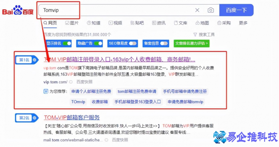The width and height of the screenshot is (279, 147).
Task: Select suggestion tom邮箱注册免费申请
Action: 137,91
